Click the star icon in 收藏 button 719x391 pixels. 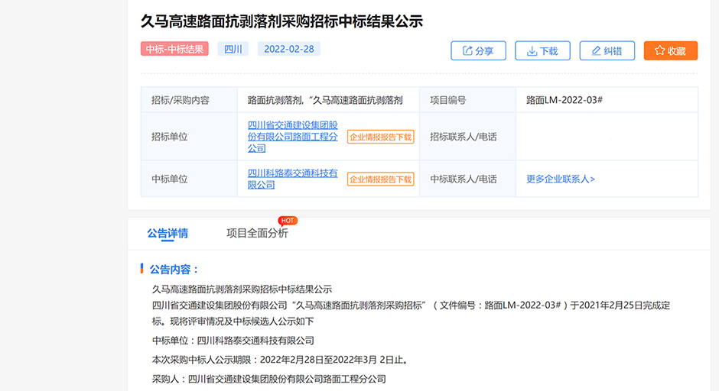click(659, 50)
